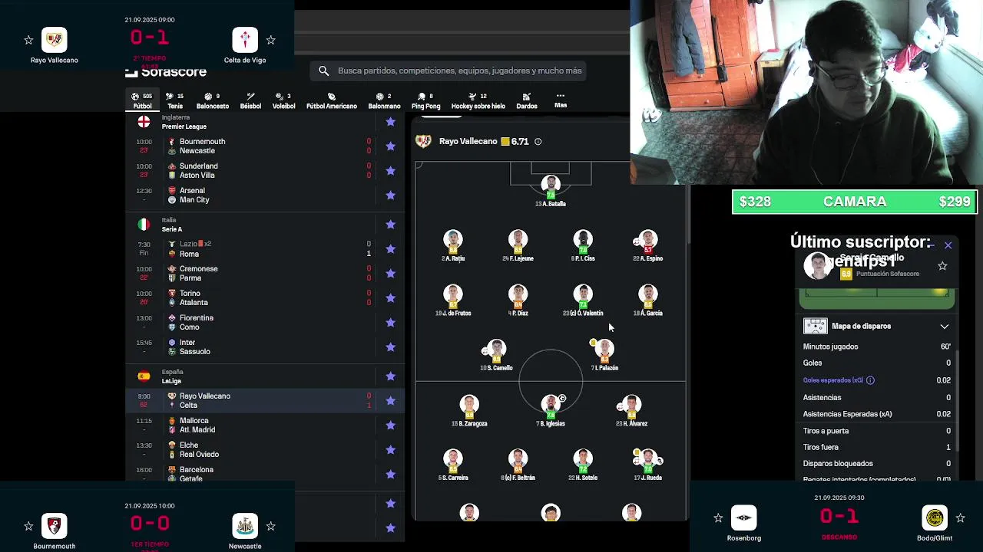Select Hockey sobre hielo sport icon
983x552 pixels.
pos(478,100)
